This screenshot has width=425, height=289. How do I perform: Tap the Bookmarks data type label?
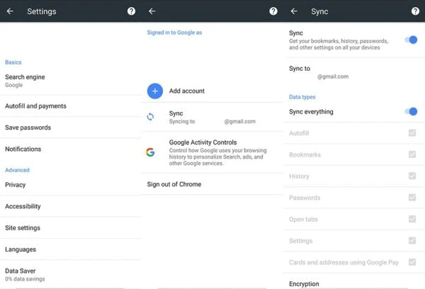305,154
